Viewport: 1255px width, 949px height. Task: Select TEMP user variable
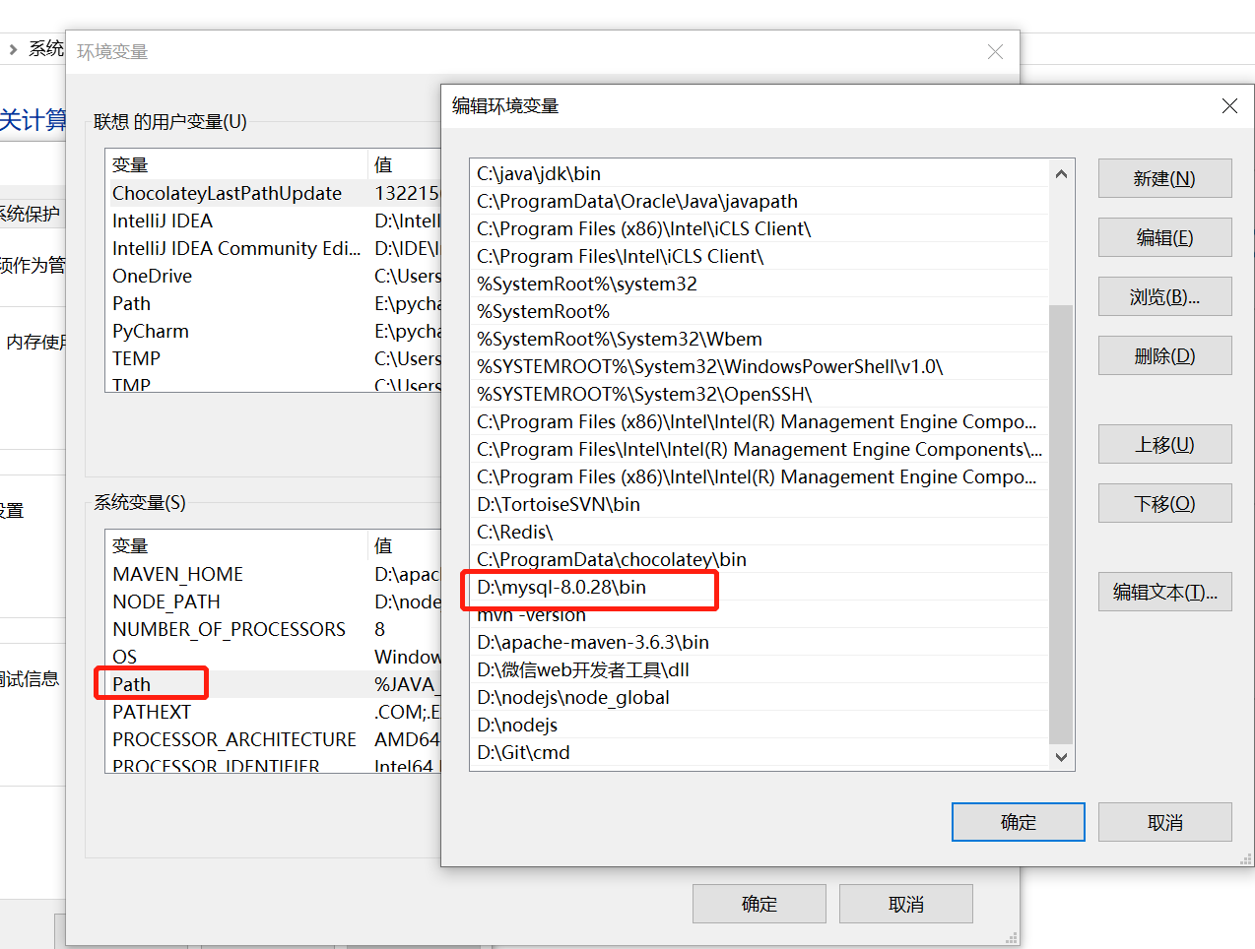click(x=273, y=358)
